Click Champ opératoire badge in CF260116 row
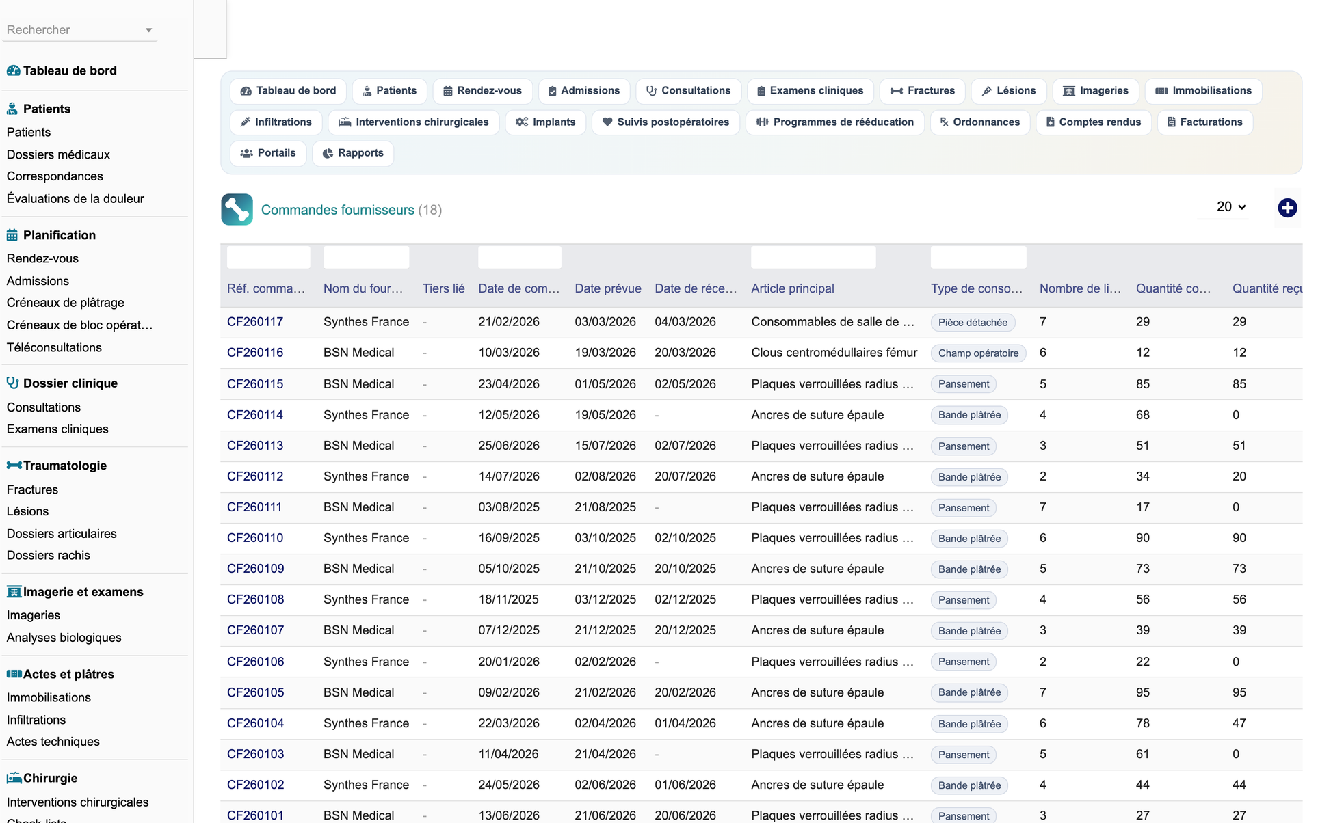This screenshot has width=1331, height=823. tap(978, 353)
